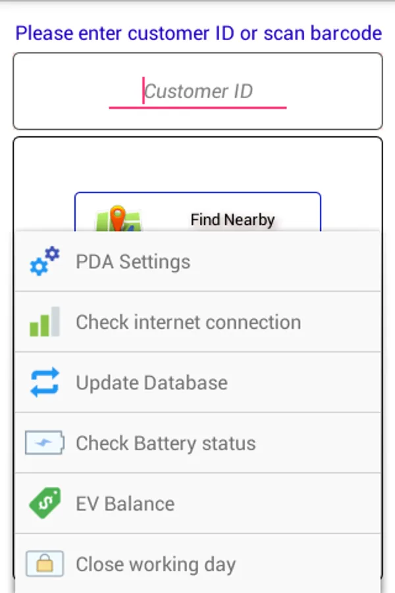Click the pink underline below Customer ID
The height and width of the screenshot is (593, 395).
tap(197, 108)
